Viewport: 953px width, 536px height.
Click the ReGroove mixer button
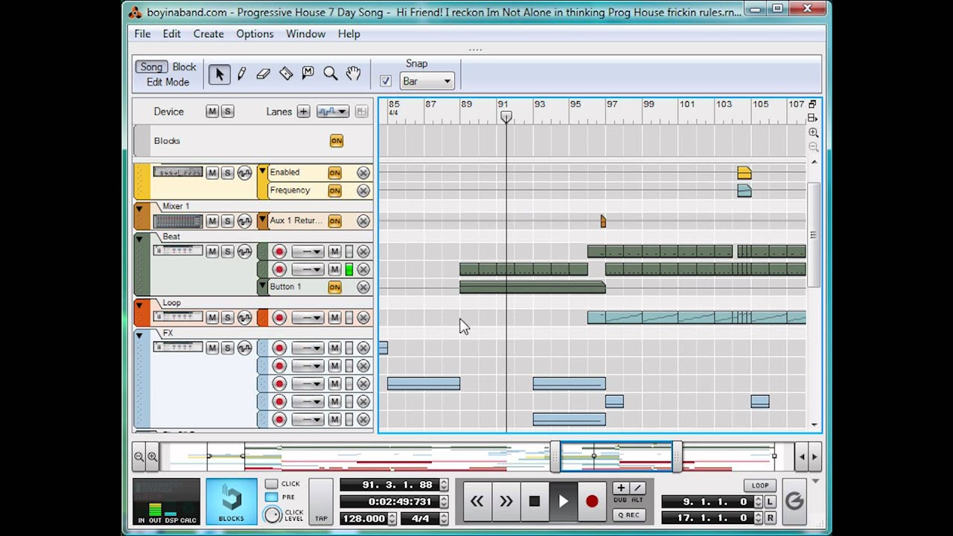[794, 501]
